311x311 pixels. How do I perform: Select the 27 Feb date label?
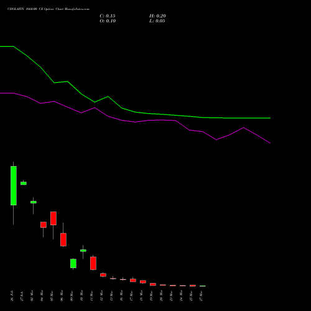(x=22, y=295)
